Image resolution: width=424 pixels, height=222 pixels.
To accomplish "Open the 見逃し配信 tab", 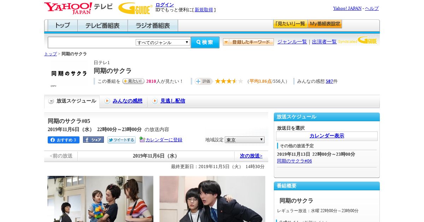I will pos(173,101).
